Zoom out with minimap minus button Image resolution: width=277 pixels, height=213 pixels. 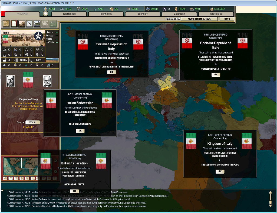pyautogui.click(x=55, y=171)
